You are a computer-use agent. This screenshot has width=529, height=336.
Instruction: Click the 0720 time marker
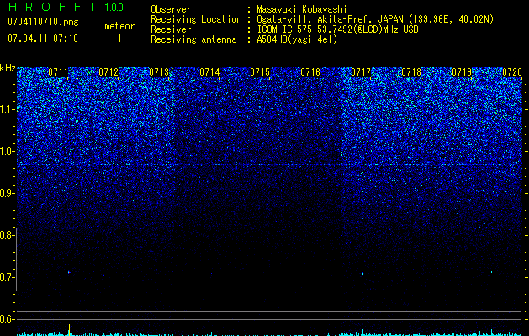pyautogui.click(x=512, y=72)
